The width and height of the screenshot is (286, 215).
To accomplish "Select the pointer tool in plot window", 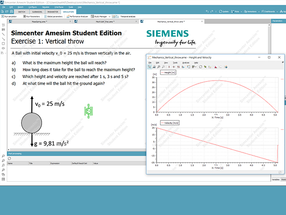I will [x=149, y=67].
